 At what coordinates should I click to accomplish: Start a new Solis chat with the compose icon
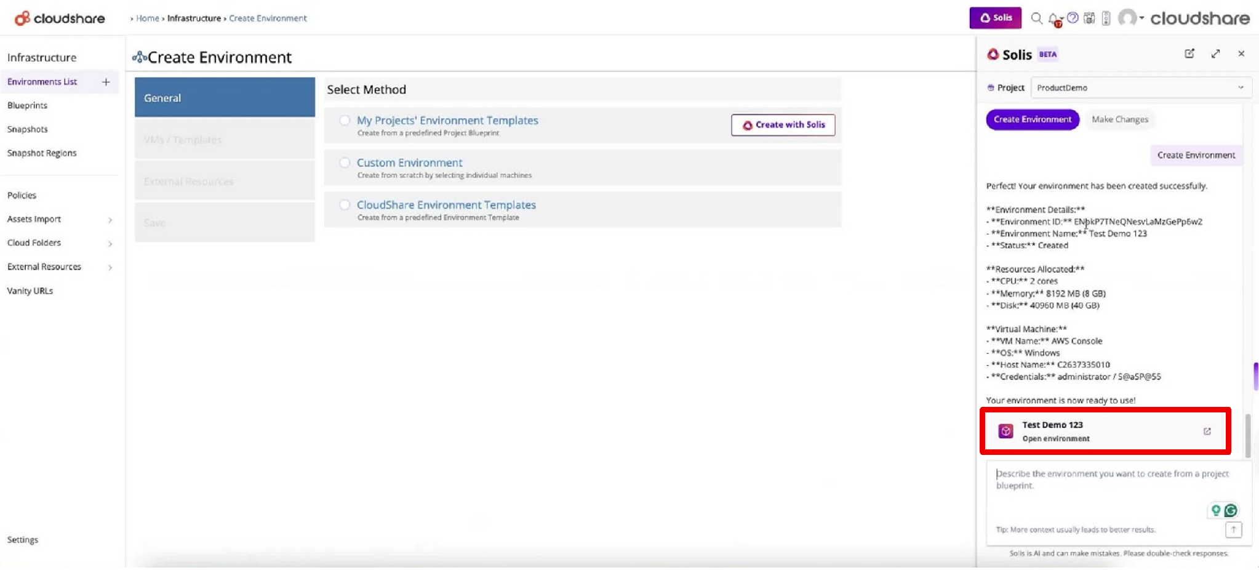coord(1189,54)
